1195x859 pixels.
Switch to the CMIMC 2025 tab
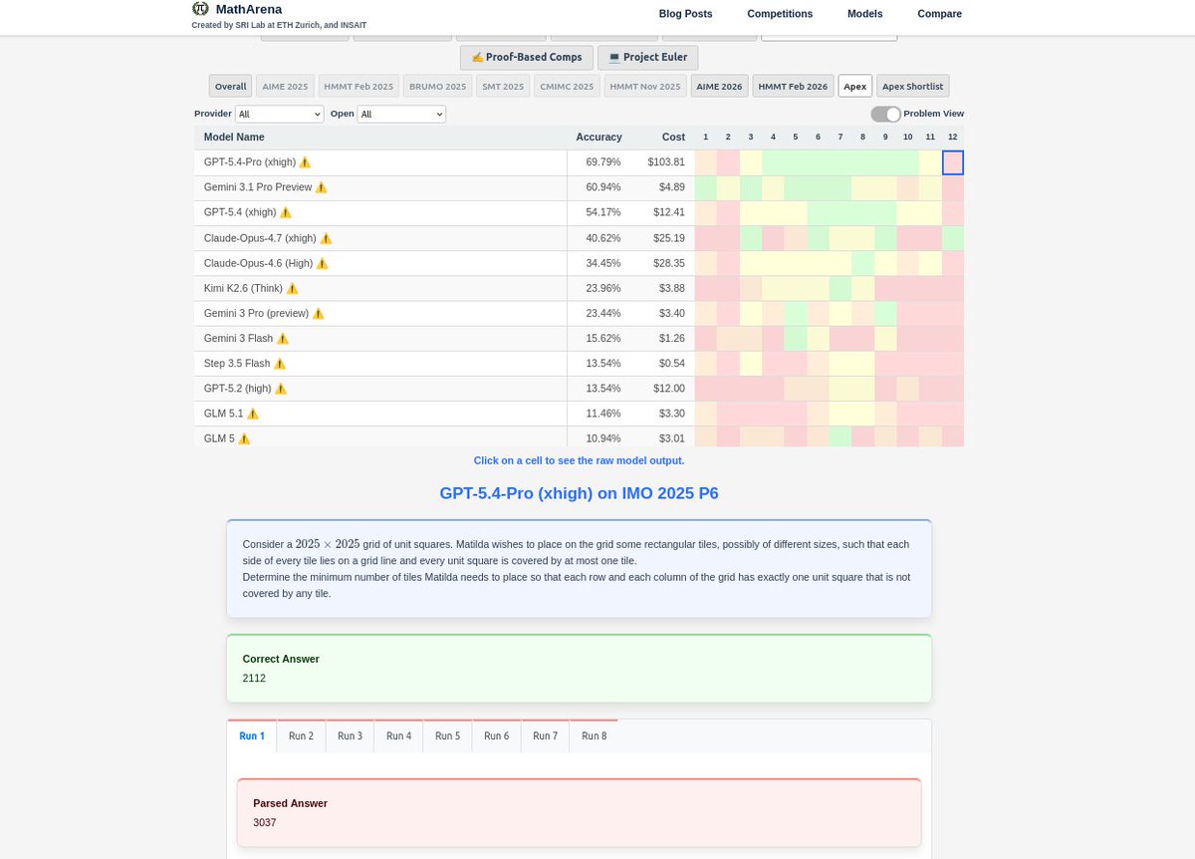(567, 87)
